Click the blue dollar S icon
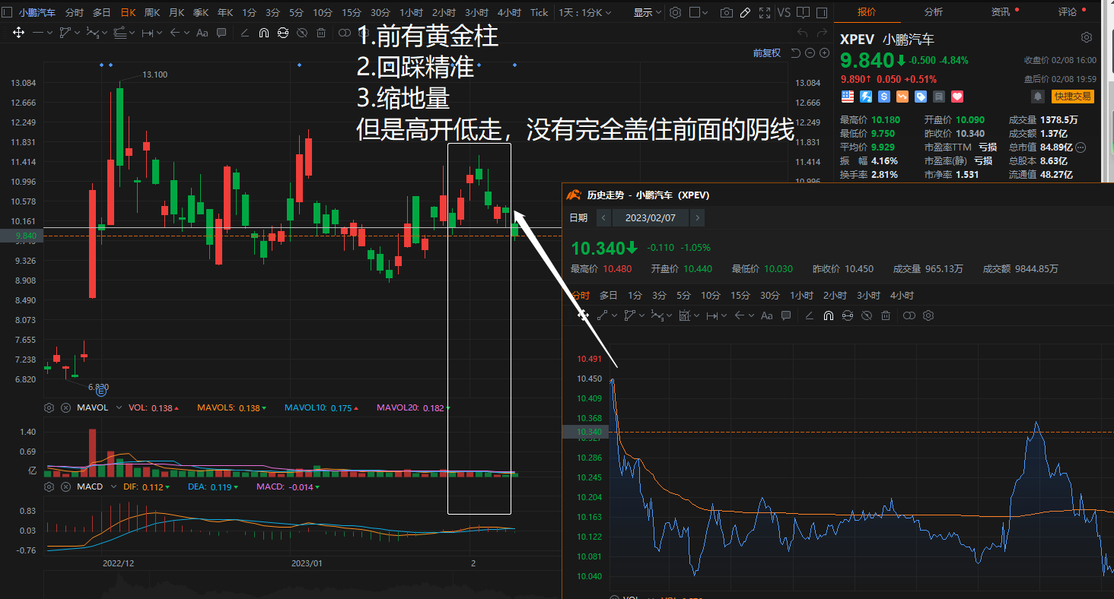Screen dimensions: 1114x599 883,97
